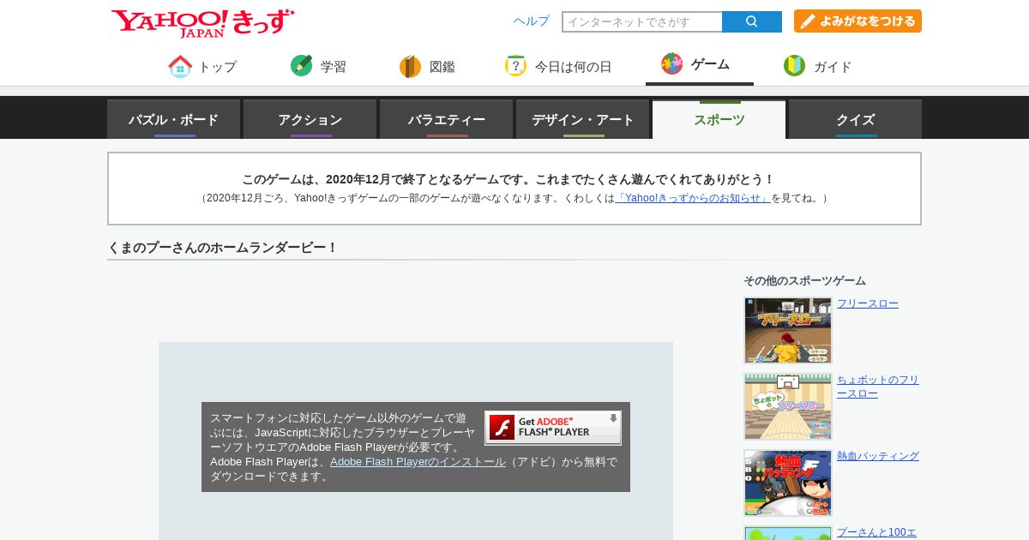Screen dimensions: 1029x540
Task: Click the book icon for 図鑑
Action: (410, 66)
